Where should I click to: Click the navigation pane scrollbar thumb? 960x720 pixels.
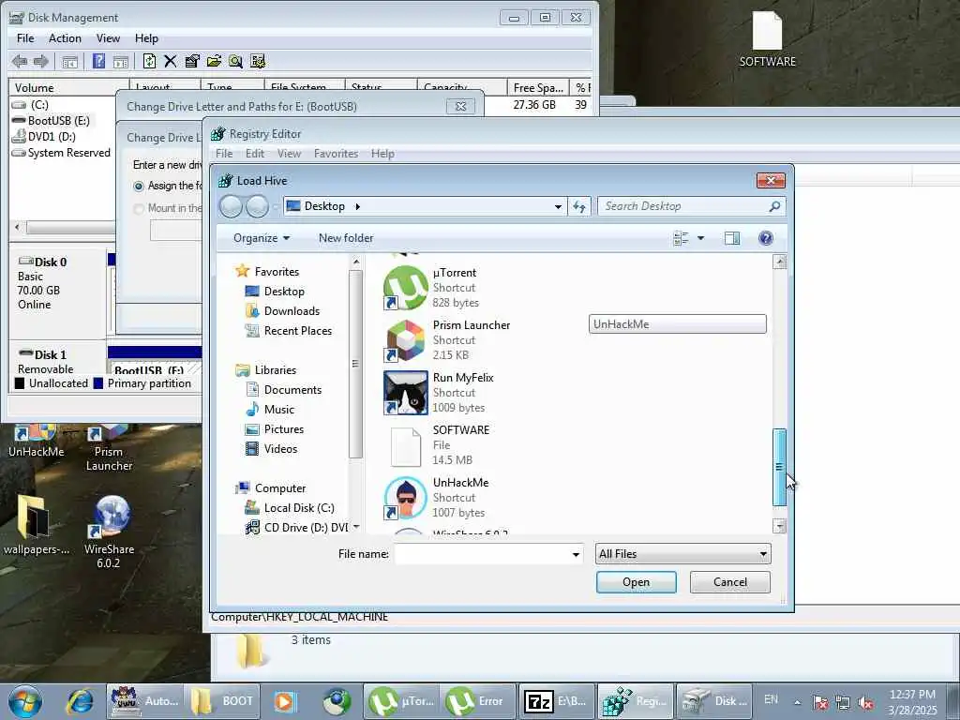tap(355, 364)
